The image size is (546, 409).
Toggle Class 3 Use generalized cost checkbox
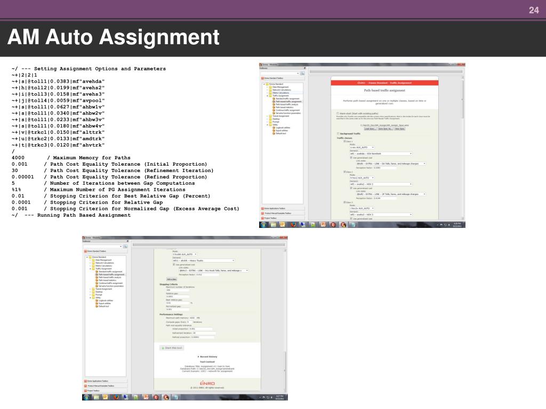click(351, 219)
